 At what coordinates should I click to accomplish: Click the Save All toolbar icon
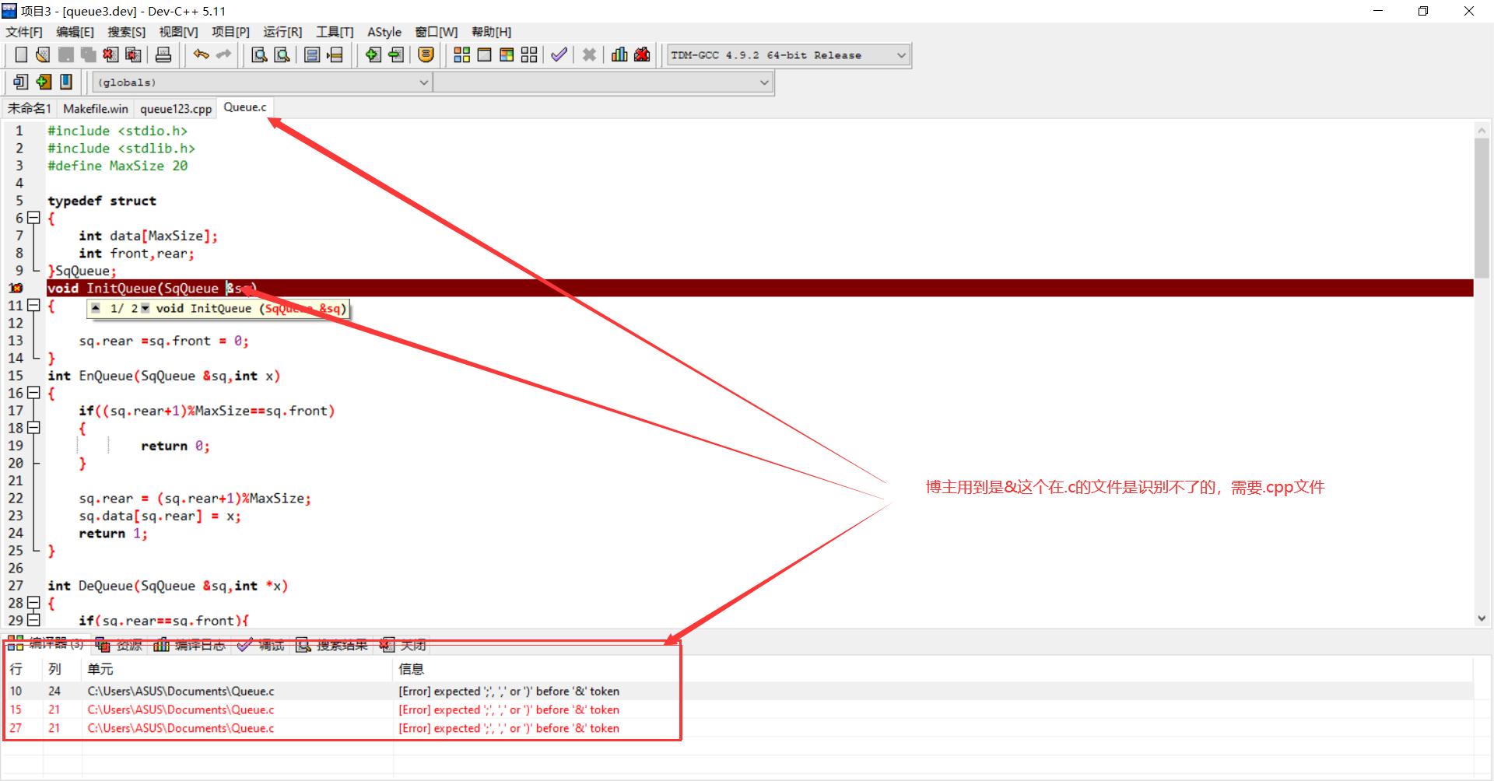click(x=88, y=54)
